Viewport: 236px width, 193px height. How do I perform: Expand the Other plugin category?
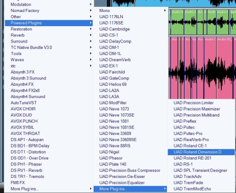pos(48,17)
